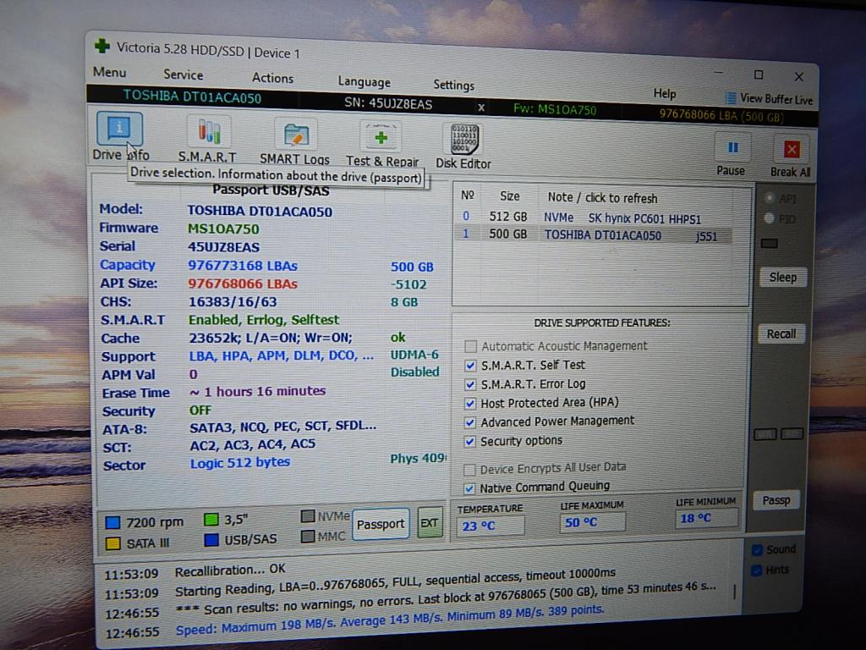
Task: Open the Settings menu
Action: (454, 85)
